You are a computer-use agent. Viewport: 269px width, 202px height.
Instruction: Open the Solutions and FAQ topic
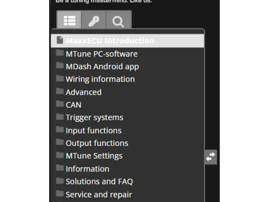pyautogui.click(x=99, y=182)
